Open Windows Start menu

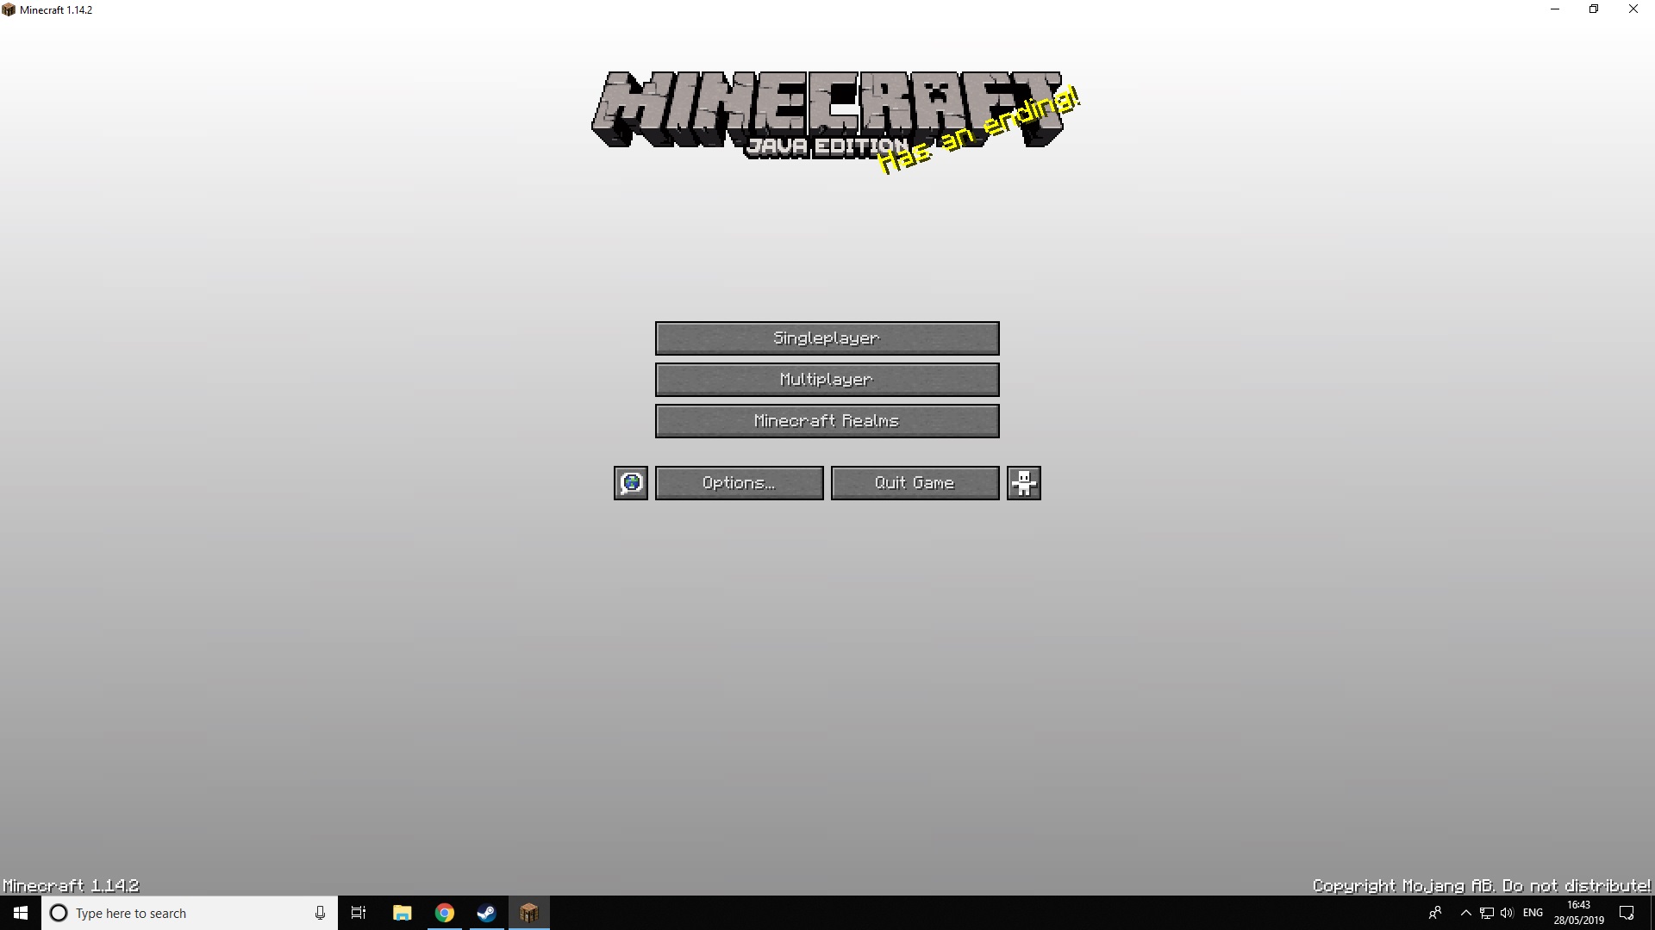click(21, 913)
